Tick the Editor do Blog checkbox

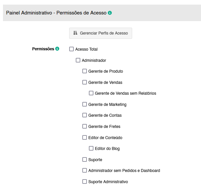pos(91,148)
